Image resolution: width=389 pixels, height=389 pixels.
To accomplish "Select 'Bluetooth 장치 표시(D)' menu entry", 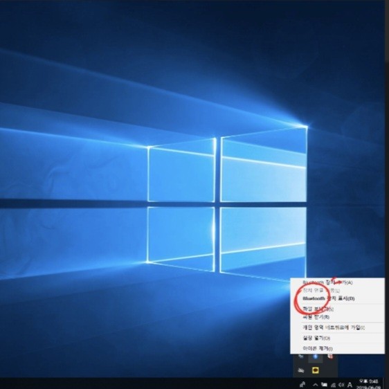I will [337, 298].
